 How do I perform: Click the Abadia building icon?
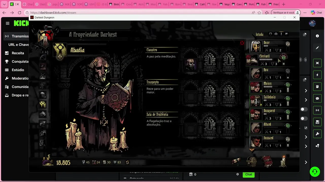60,51
